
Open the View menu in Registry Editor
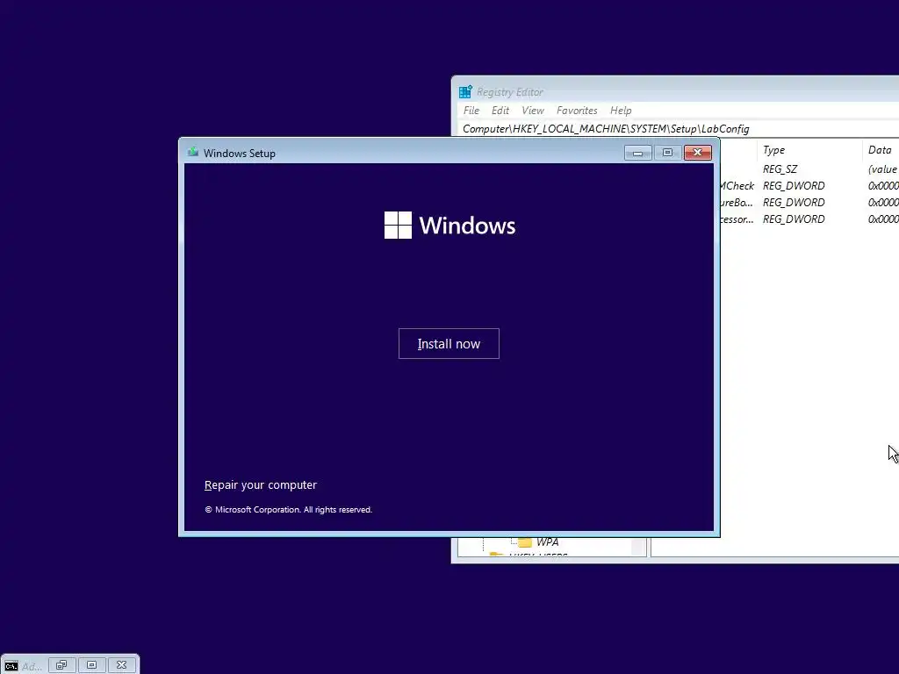point(533,110)
